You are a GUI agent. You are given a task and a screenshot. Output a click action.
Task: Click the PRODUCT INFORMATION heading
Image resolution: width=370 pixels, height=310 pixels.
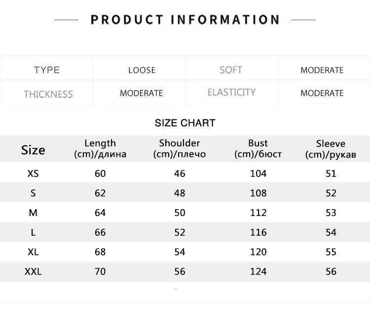tap(185, 20)
